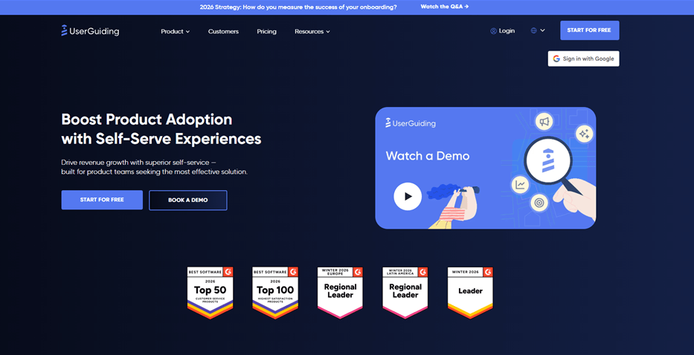Click the Drive revenue growth paragraph

(155, 167)
